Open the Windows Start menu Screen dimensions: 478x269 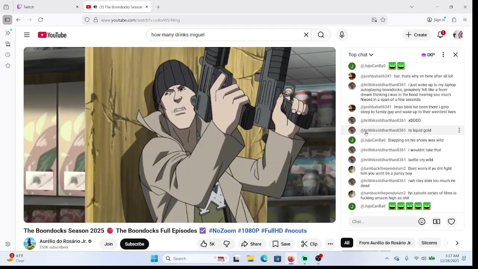(154, 259)
